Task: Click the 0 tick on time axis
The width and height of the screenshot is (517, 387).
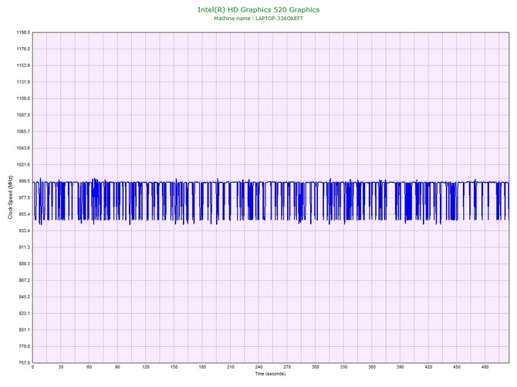Action: pyautogui.click(x=32, y=367)
